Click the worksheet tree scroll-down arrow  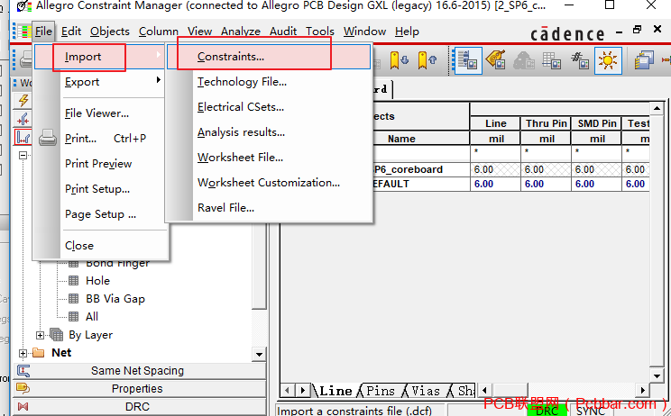tap(259, 354)
